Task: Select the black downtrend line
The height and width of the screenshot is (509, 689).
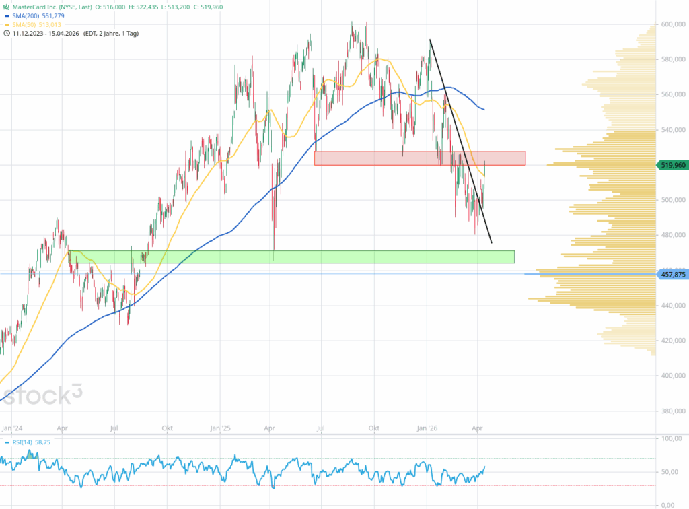Action: [x=460, y=139]
